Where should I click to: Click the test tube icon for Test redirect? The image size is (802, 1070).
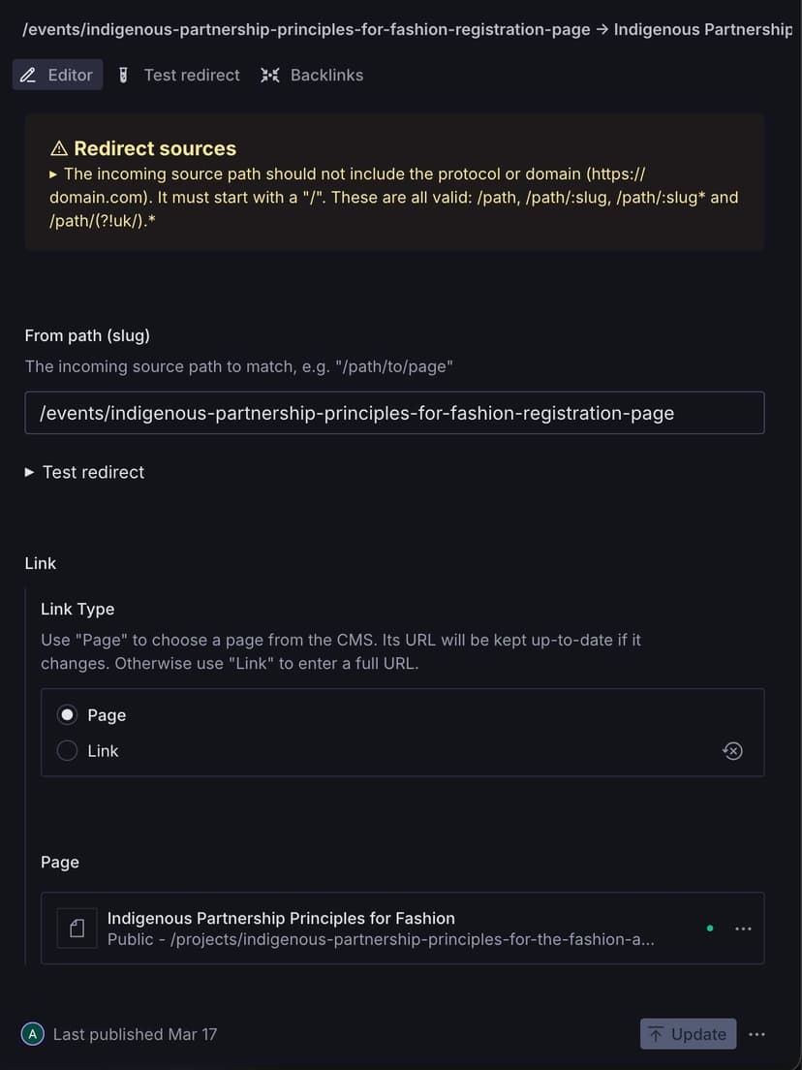121,74
